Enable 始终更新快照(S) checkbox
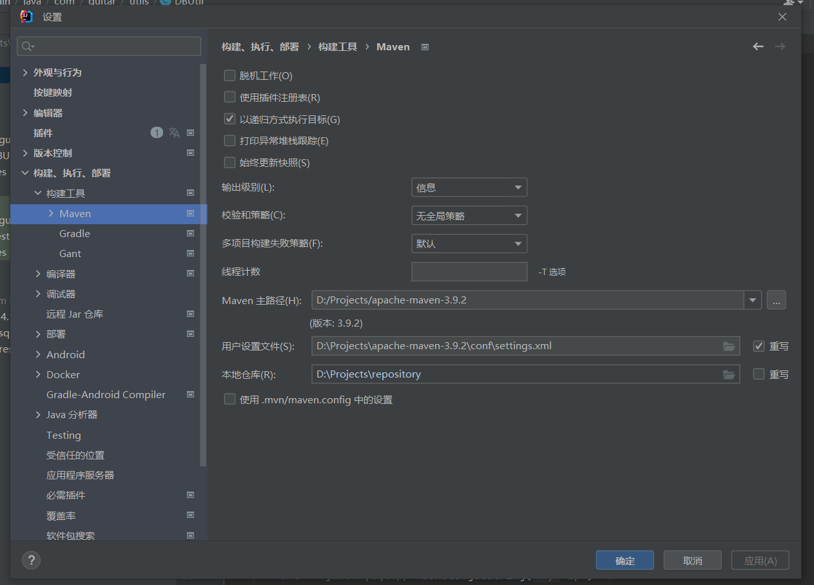The height and width of the screenshot is (585, 814). click(x=229, y=162)
